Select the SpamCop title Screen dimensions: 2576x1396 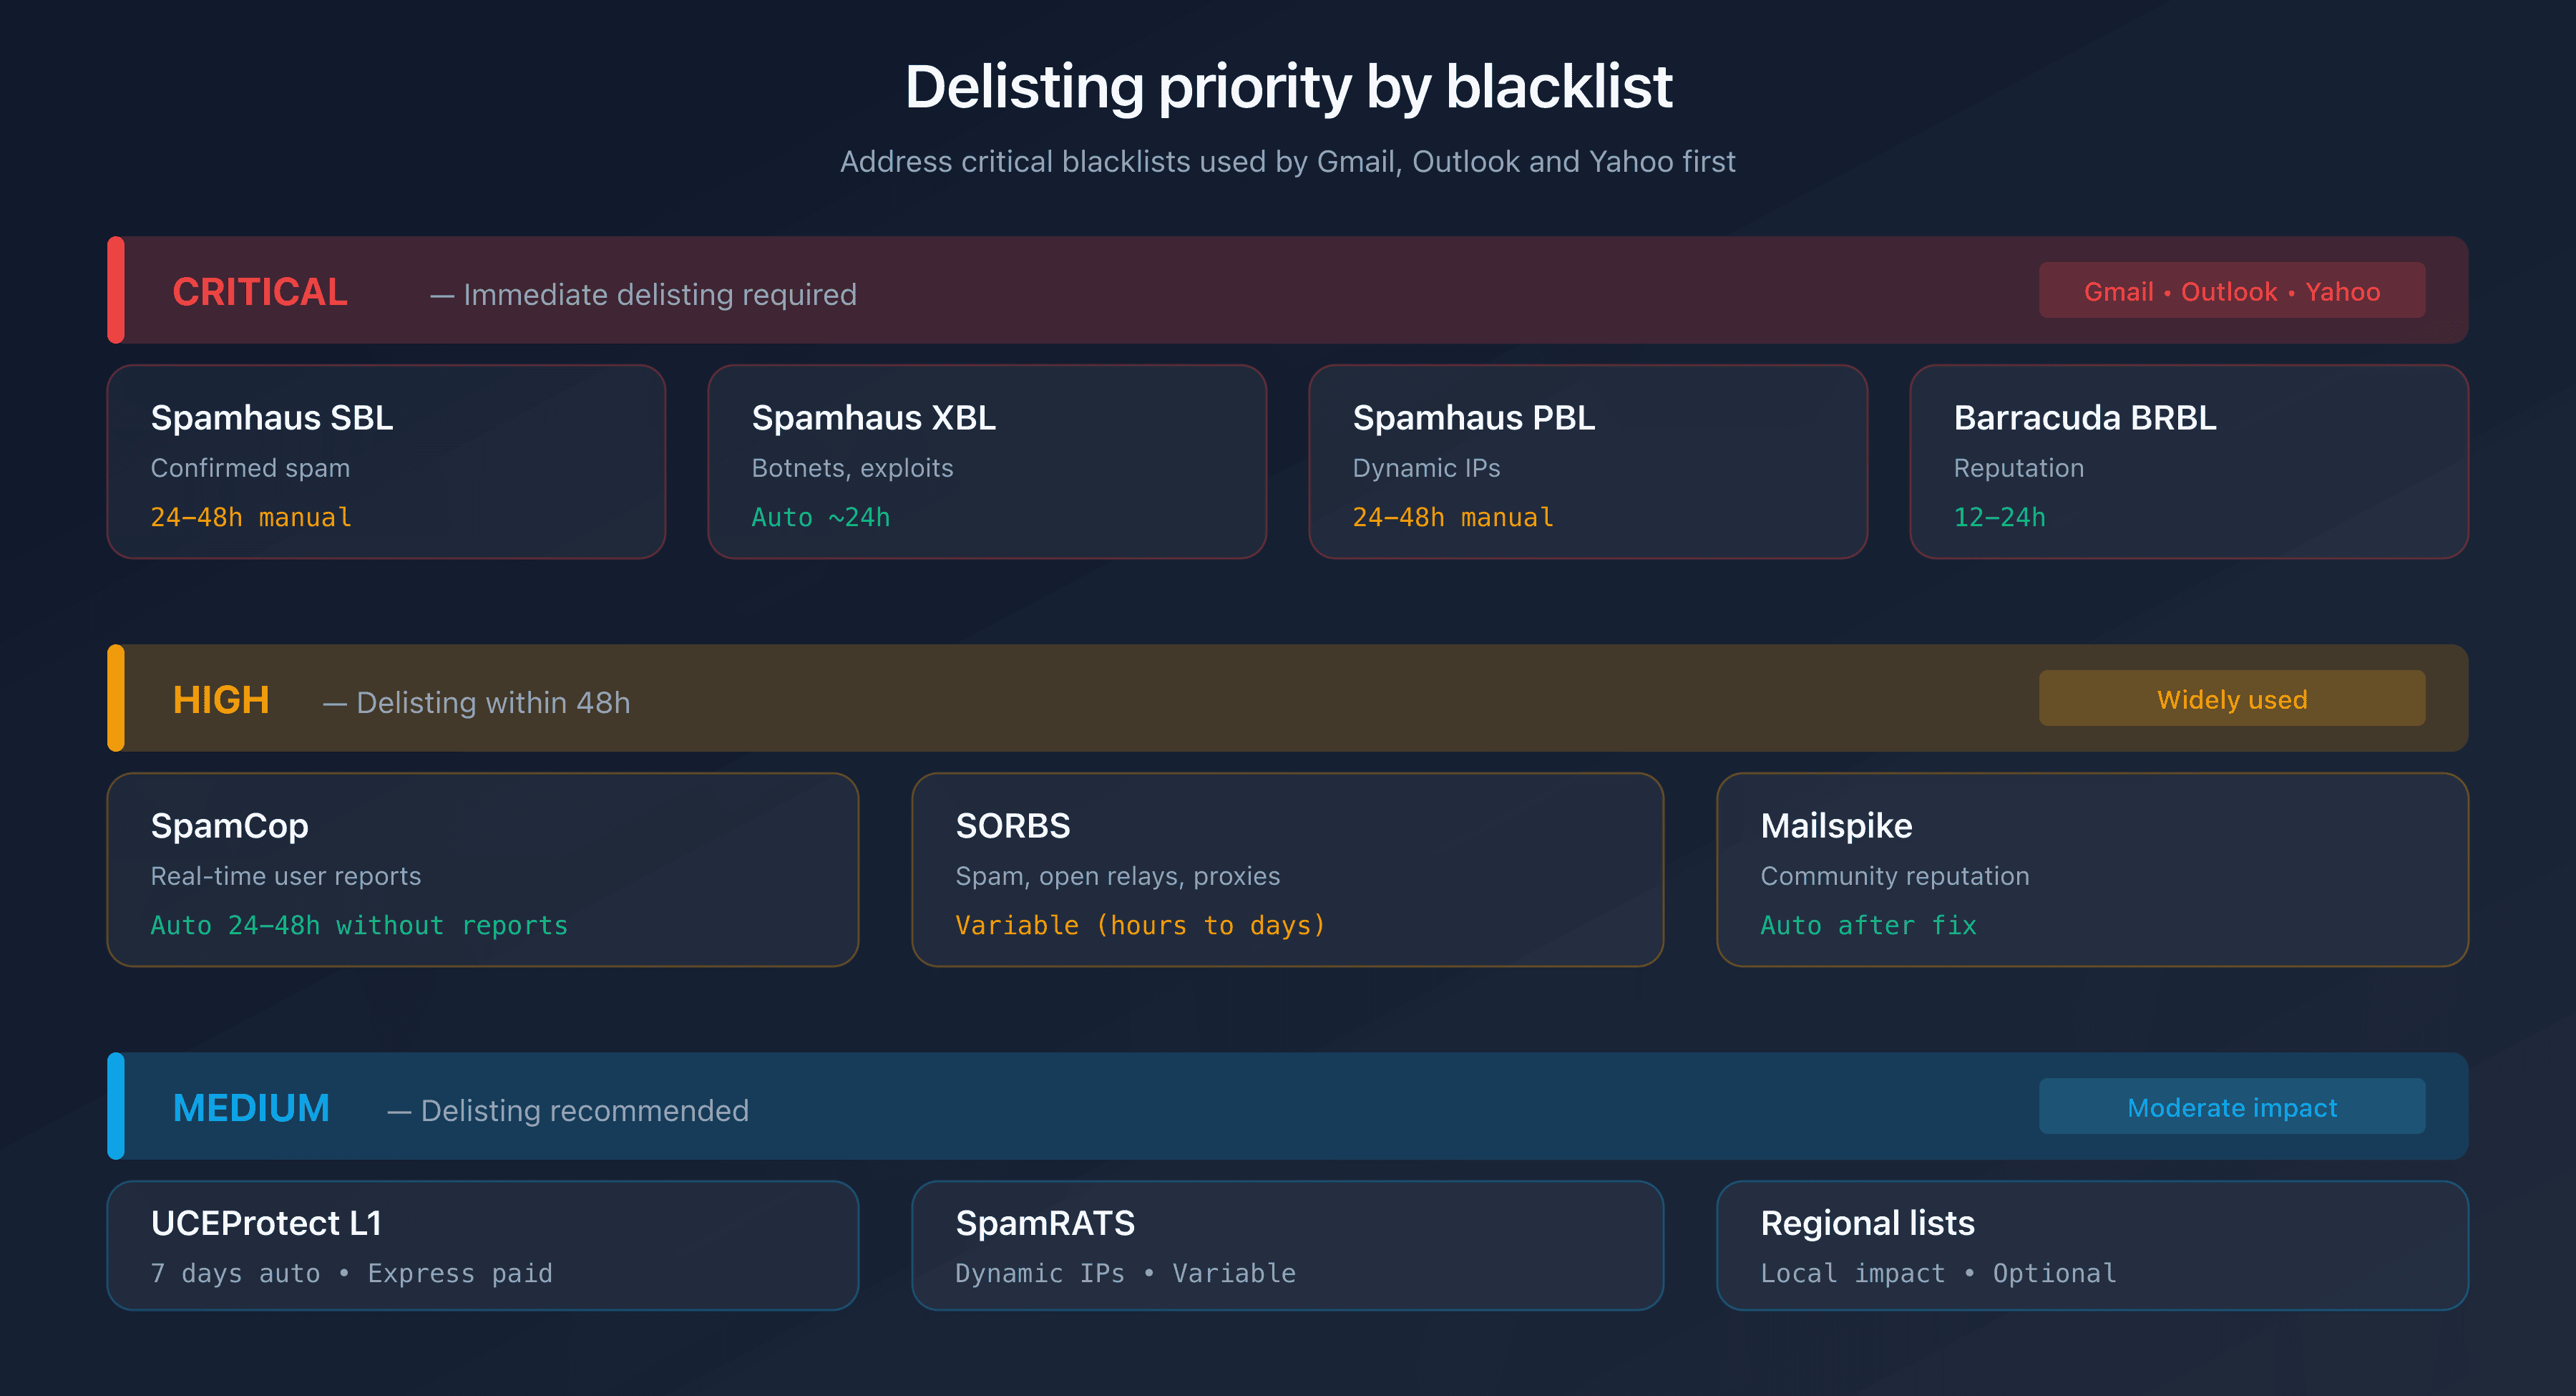(229, 825)
